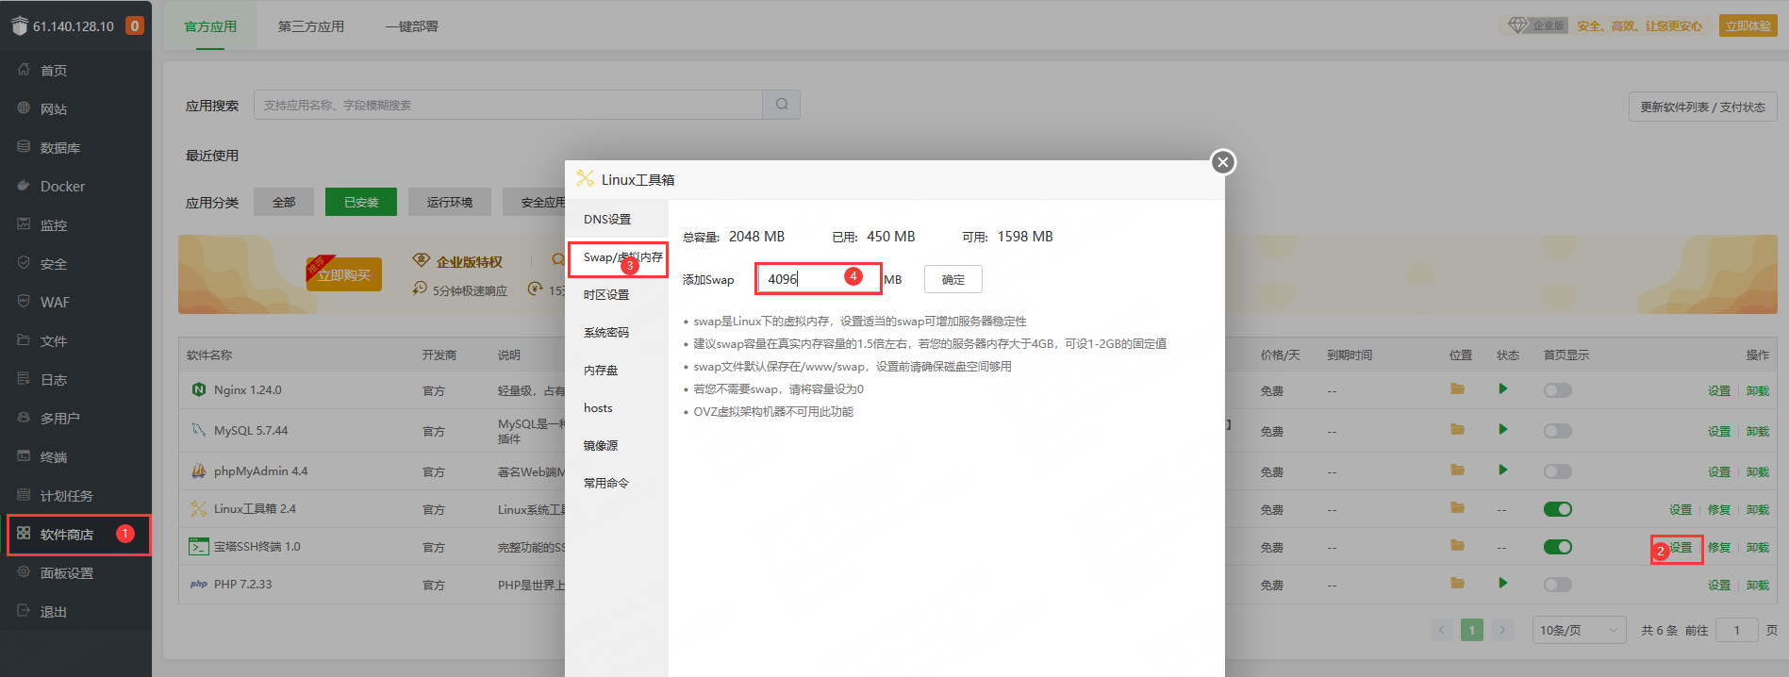Toggle homepage display for PHP 7.2.33
Screen dimensions: 1789x677
click(x=1558, y=585)
